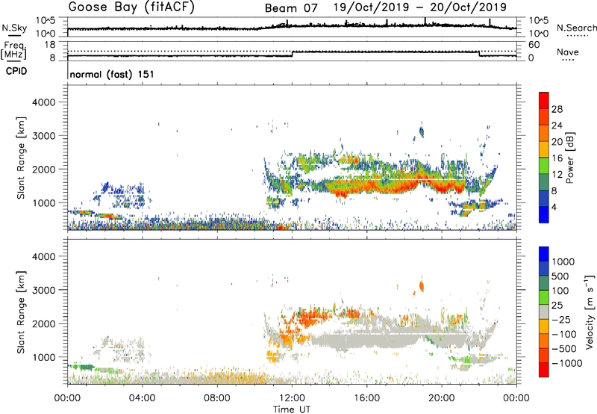Image resolution: width=597 pixels, height=414 pixels.
Task: Select the "24" Power color bar label
Action: (x=557, y=126)
